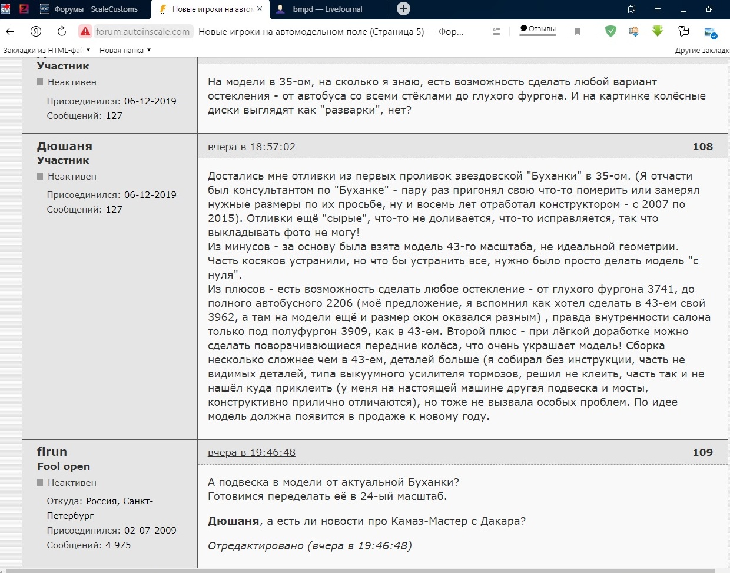
Task: Click Отзывы button in address bar
Action: [x=537, y=29]
